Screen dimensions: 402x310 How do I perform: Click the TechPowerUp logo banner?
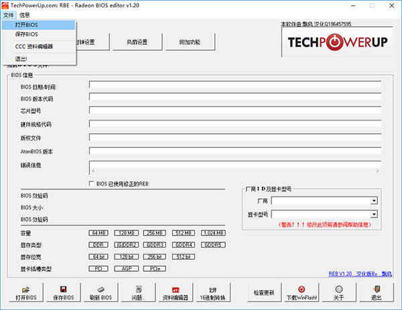[x=338, y=42]
